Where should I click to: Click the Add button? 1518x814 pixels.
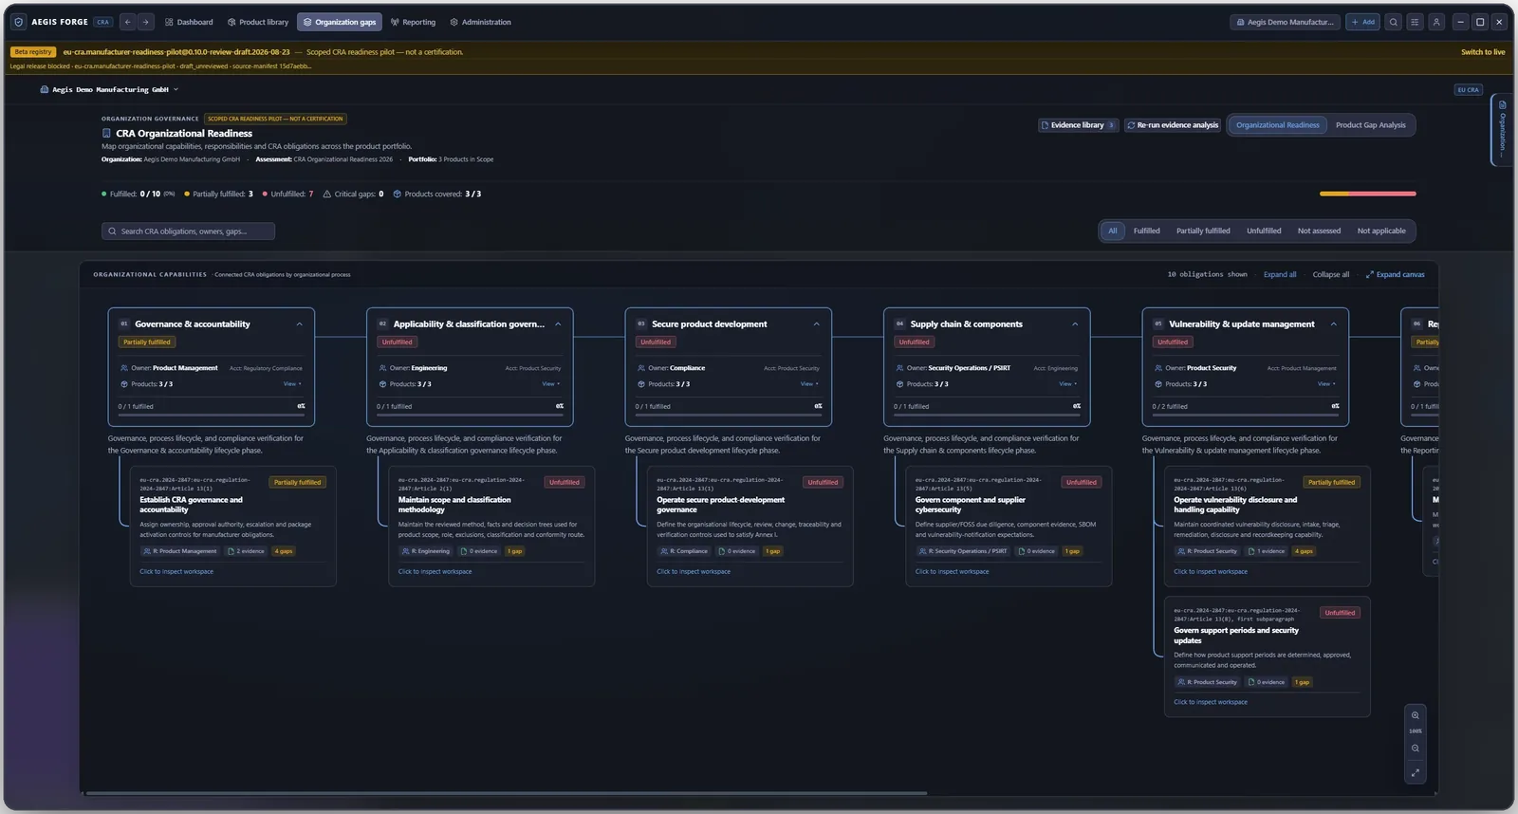tap(1362, 22)
